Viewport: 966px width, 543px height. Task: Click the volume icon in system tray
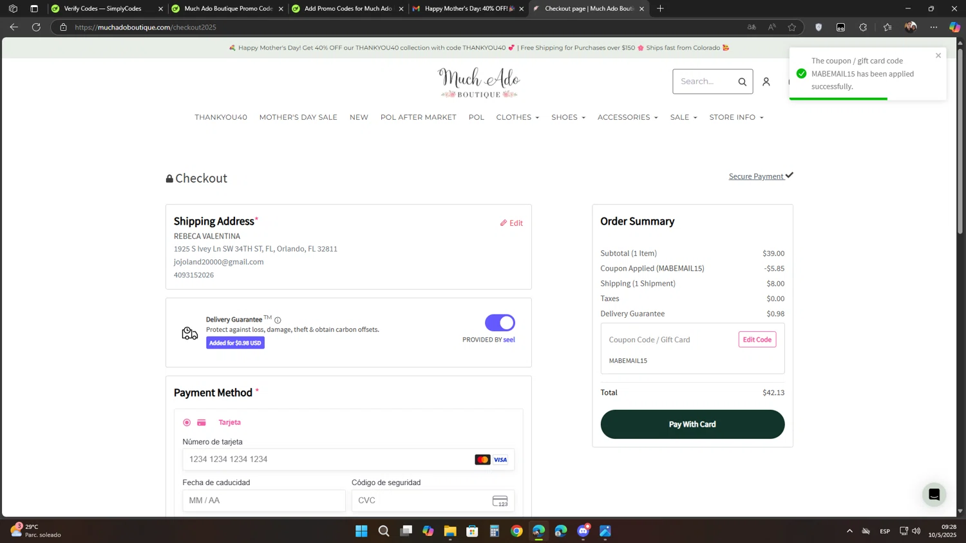tap(916, 531)
